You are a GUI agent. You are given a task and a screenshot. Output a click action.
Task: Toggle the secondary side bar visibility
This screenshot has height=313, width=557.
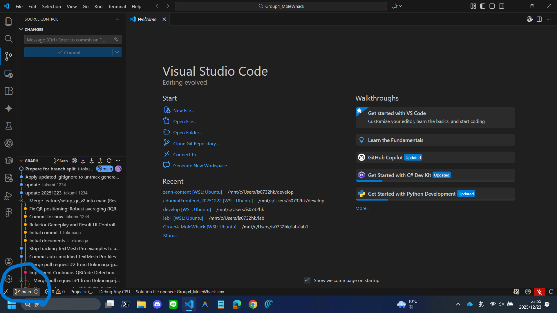tap(502, 6)
